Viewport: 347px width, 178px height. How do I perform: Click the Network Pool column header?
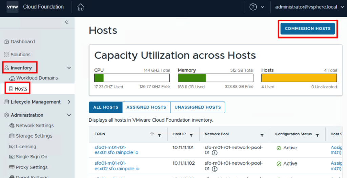coord(217,134)
